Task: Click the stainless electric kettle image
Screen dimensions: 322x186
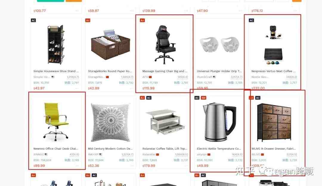Action: (x=219, y=122)
